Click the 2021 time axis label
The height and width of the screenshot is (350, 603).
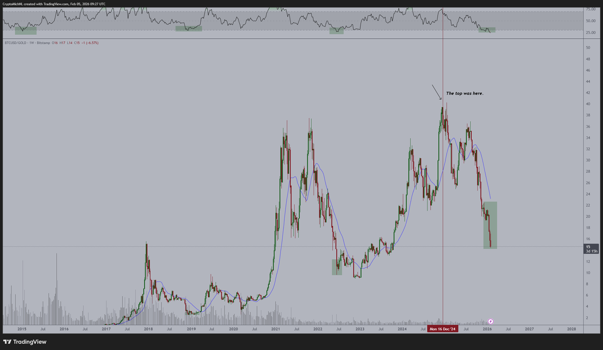pyautogui.click(x=275, y=329)
